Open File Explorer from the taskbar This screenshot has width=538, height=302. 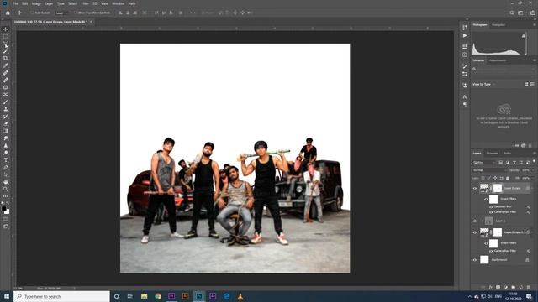tap(144, 296)
